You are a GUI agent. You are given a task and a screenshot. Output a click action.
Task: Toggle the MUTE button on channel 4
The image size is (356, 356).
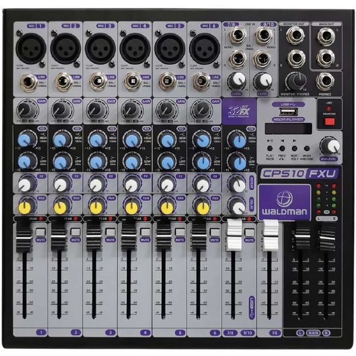(145, 232)
